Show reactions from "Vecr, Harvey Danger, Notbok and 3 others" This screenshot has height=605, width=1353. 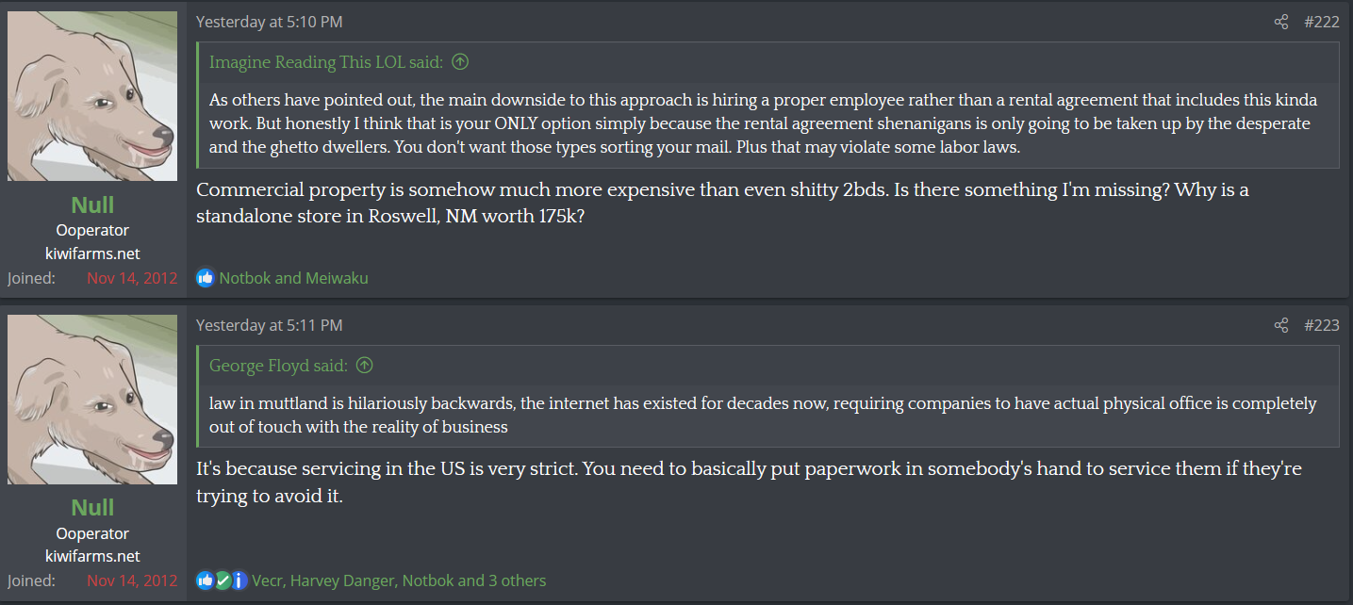click(399, 580)
